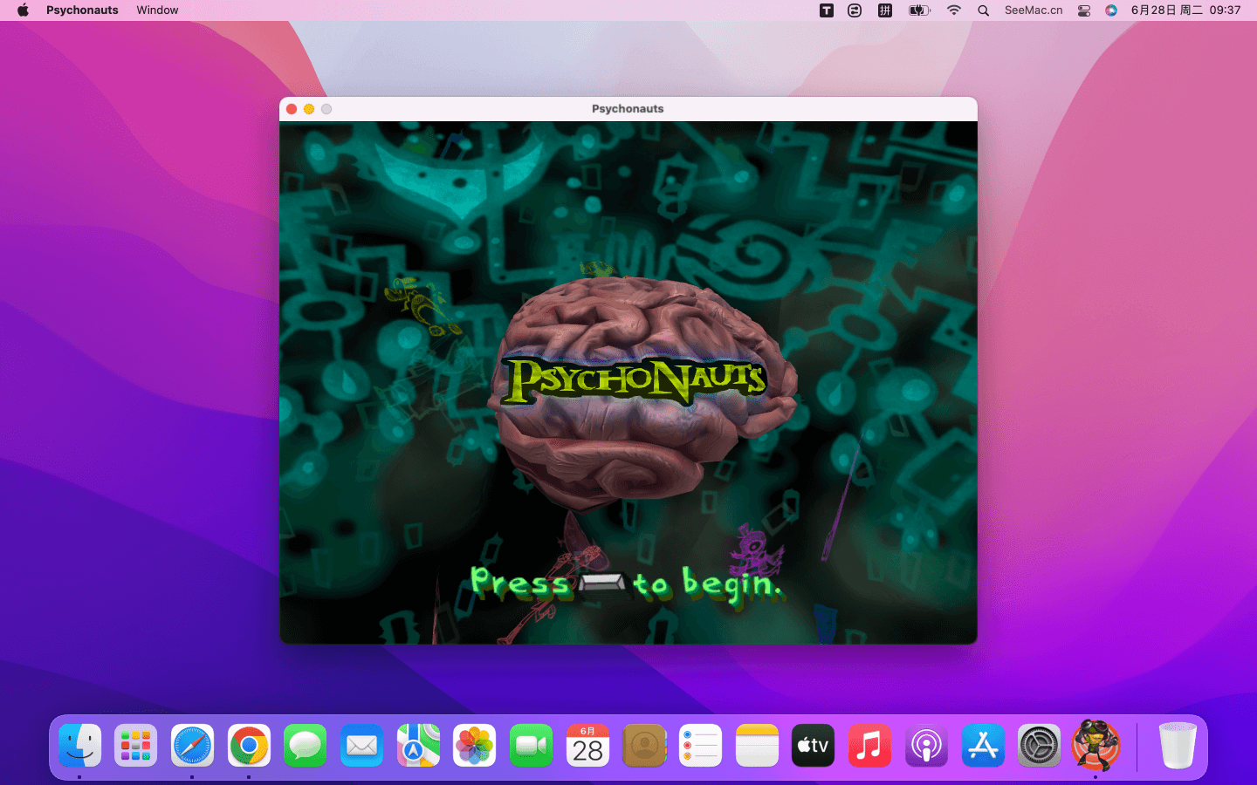
Task: Open the Window menu
Action: pos(157,10)
